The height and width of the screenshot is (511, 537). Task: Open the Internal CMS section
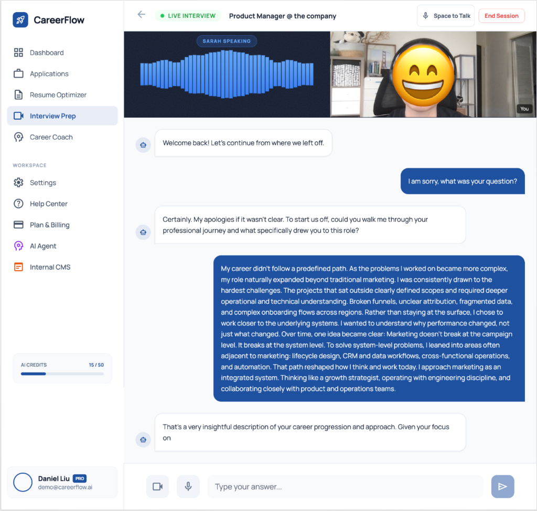[50, 267]
